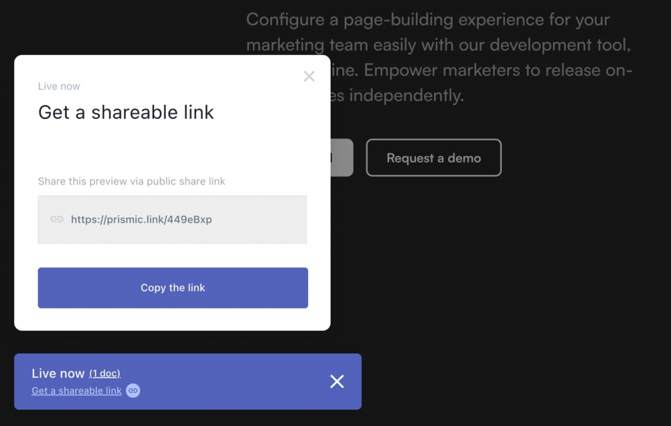Click the X to close the share dialog
The width and height of the screenshot is (671, 426).
[309, 77]
